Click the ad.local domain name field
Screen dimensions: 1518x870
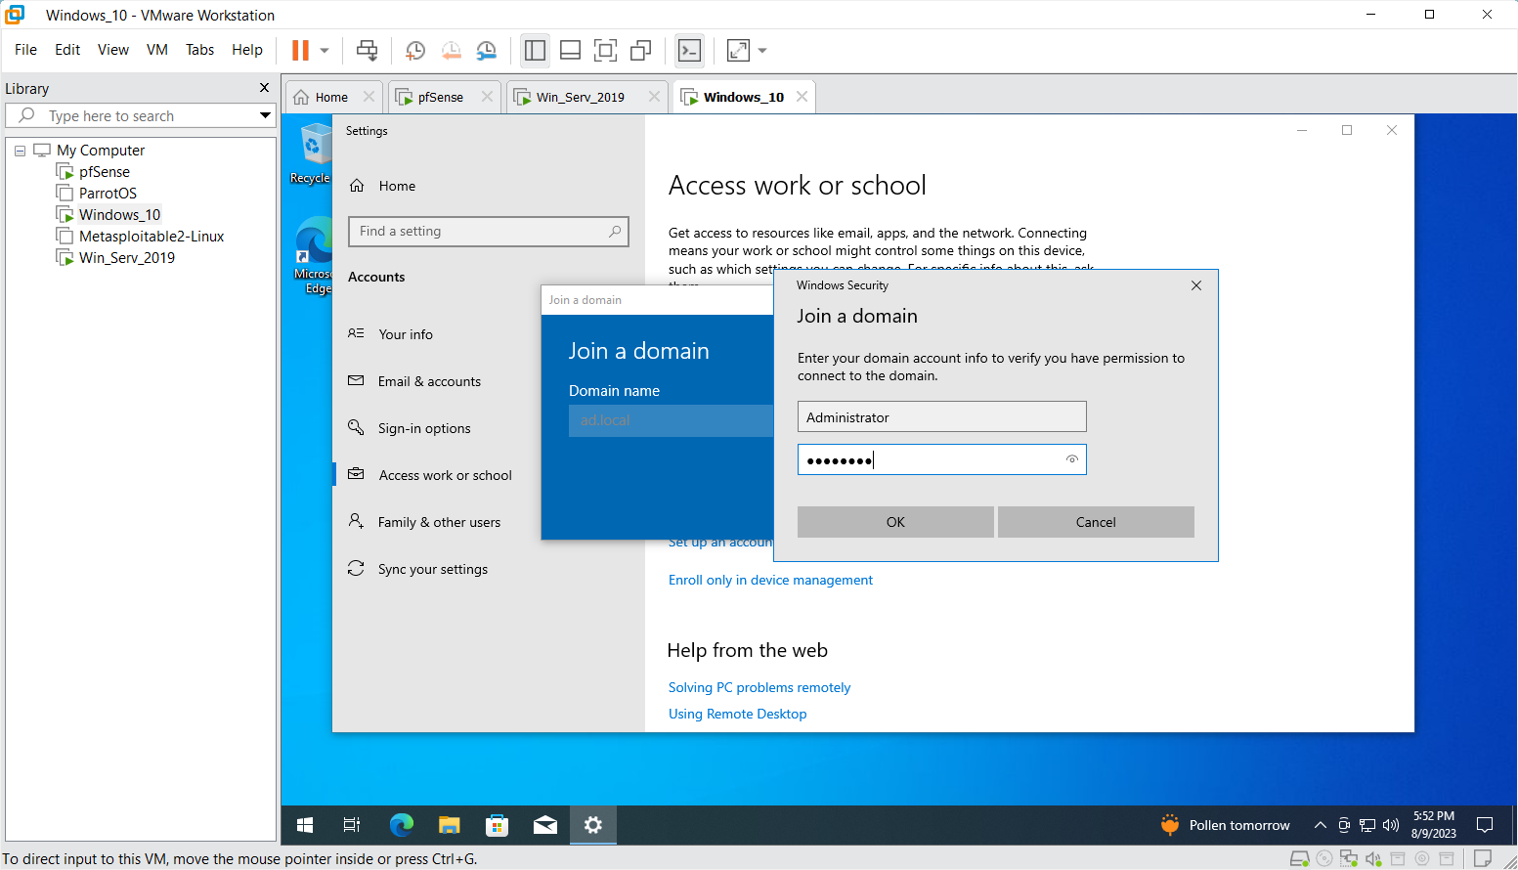(671, 420)
